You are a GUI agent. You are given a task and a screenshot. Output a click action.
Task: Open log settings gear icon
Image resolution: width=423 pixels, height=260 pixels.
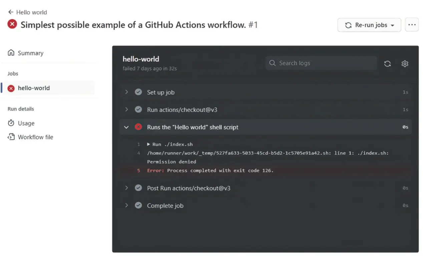coord(405,64)
